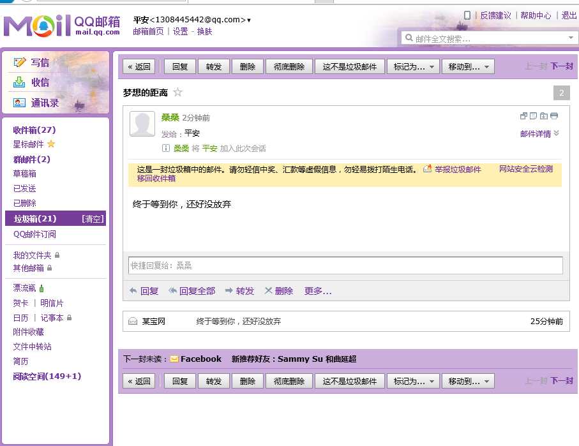The width and height of the screenshot is (579, 446).
Task: Toggle the star next to 梦想的距离
Action: pos(177,92)
